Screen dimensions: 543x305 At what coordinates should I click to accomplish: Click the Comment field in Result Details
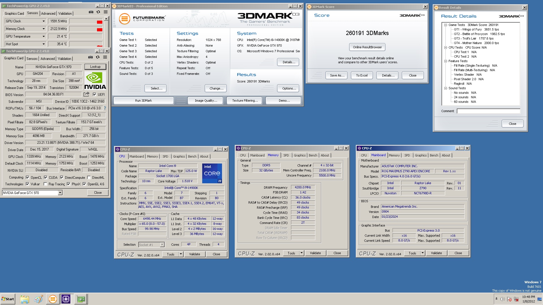488,111
